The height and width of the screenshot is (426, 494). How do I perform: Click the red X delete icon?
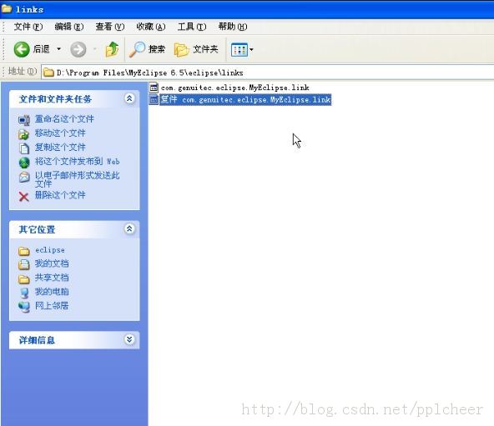click(x=24, y=197)
